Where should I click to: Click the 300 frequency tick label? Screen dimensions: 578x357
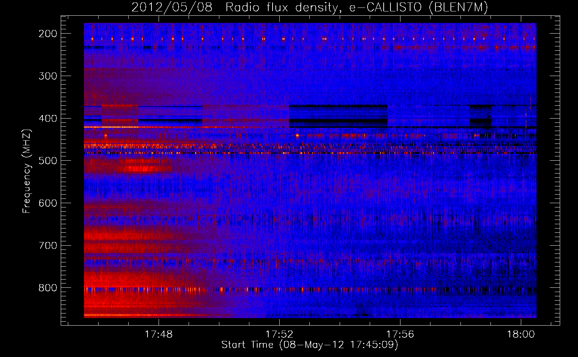click(48, 76)
